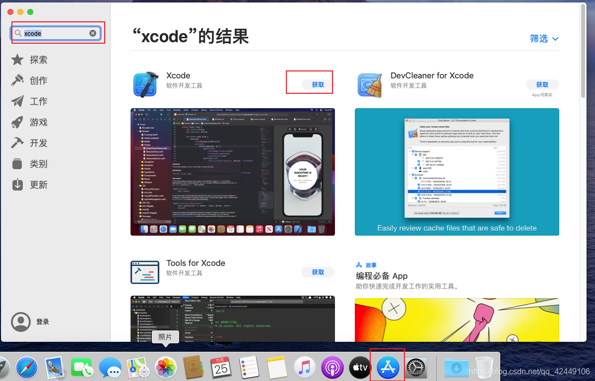The height and width of the screenshot is (381, 595).
Task: Open Reminders from the Dock
Action: (x=249, y=368)
